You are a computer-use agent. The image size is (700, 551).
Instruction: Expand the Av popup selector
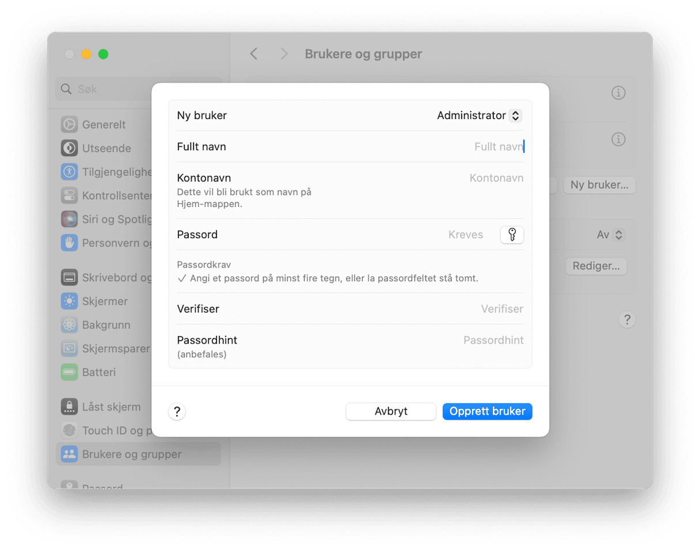click(x=610, y=235)
